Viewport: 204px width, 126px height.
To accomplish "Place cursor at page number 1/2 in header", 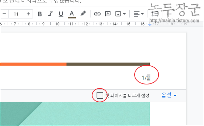I will click(x=146, y=78).
